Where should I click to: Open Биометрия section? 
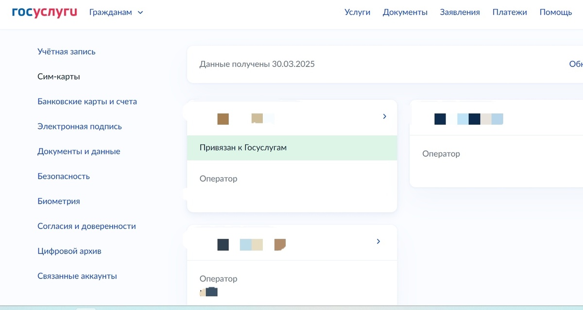point(59,201)
